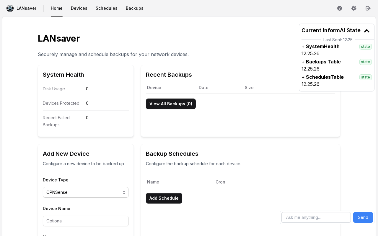This screenshot has height=236, width=378.
Task: Click the logout arrow icon
Action: click(368, 8)
